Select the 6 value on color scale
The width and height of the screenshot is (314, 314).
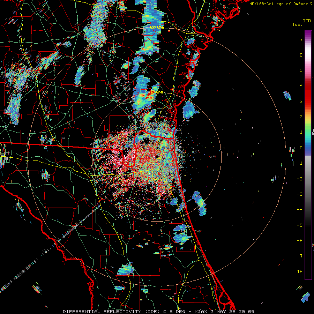click(x=301, y=55)
